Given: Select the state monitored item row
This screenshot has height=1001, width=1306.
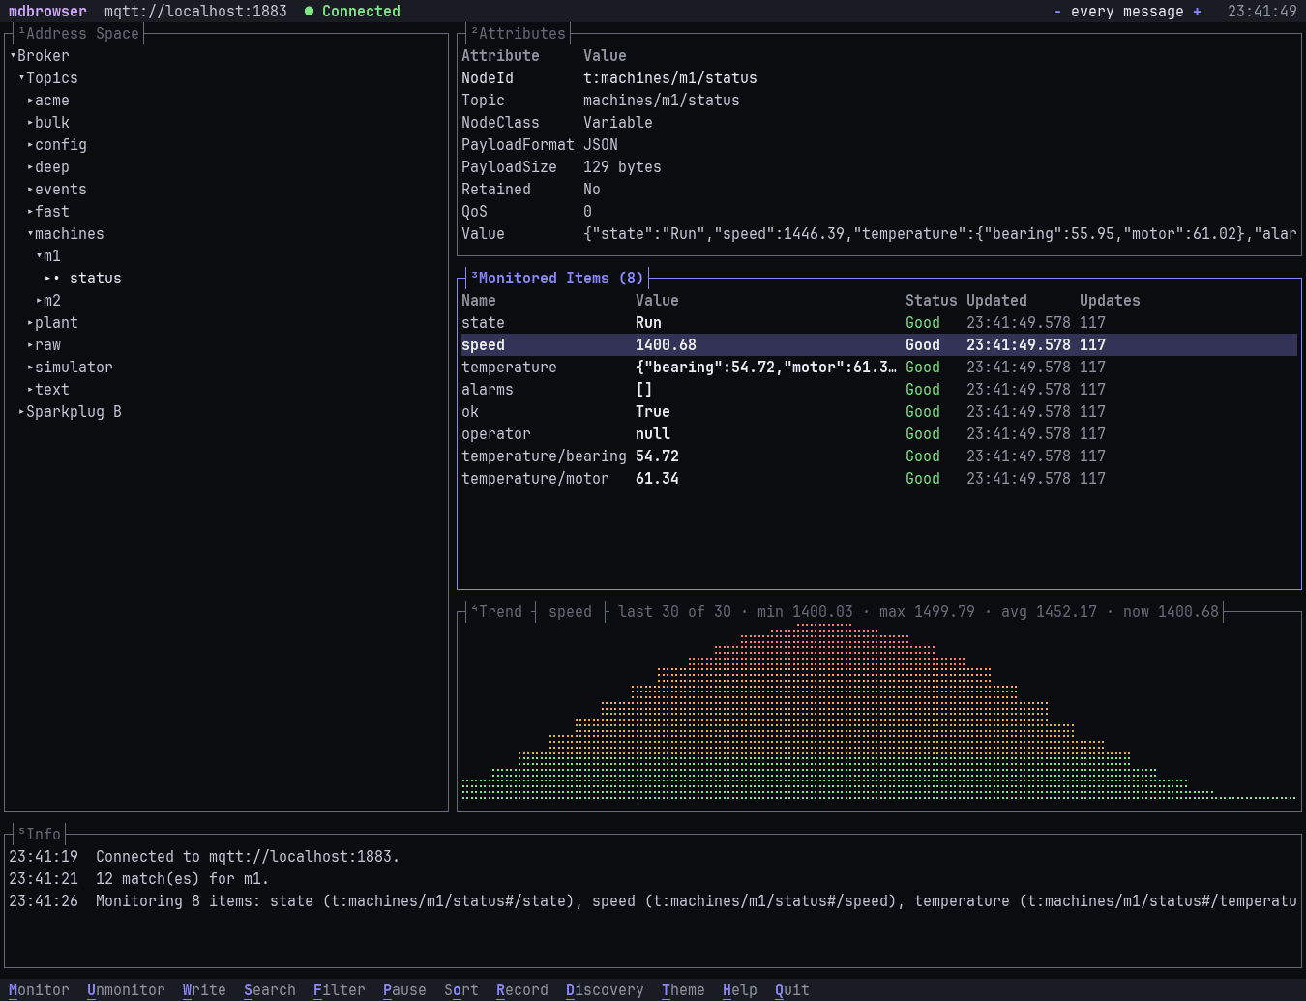Looking at the screenshot, I should pos(878,323).
